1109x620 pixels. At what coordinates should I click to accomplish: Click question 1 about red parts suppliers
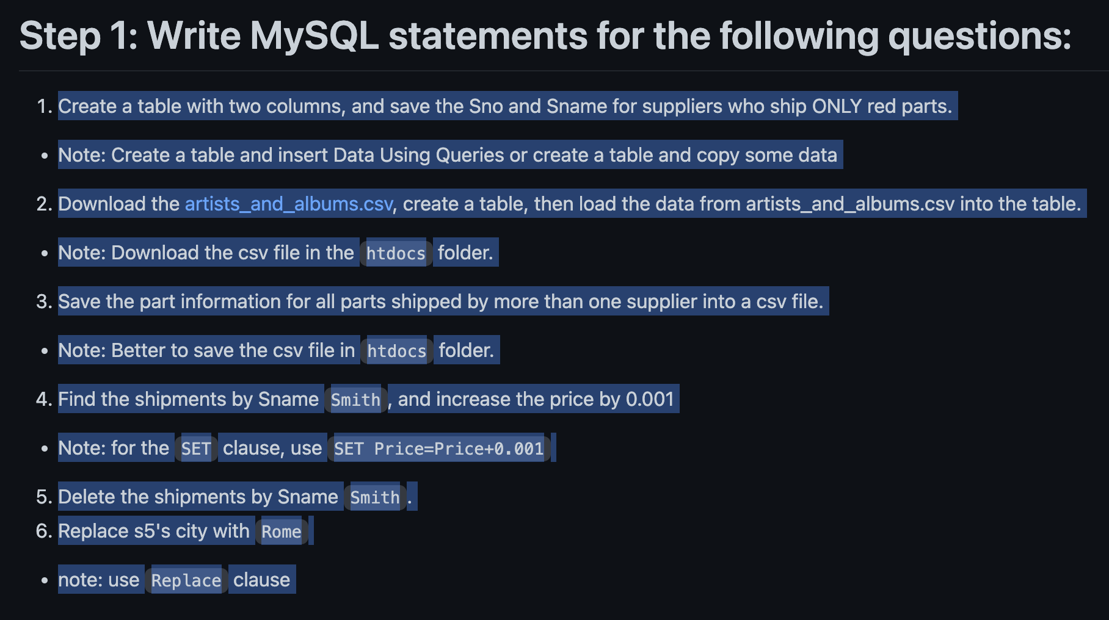505,106
